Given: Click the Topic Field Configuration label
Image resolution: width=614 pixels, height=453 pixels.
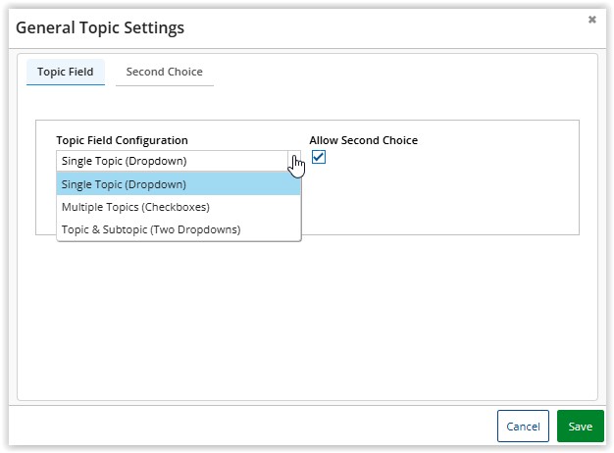Looking at the screenshot, I should click(x=122, y=140).
